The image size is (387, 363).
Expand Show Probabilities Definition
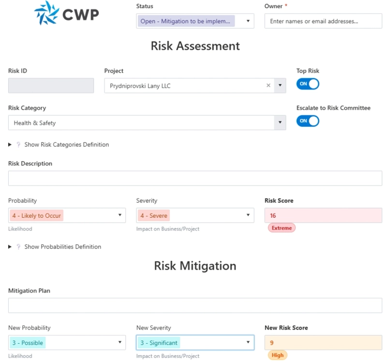[x=10, y=247]
